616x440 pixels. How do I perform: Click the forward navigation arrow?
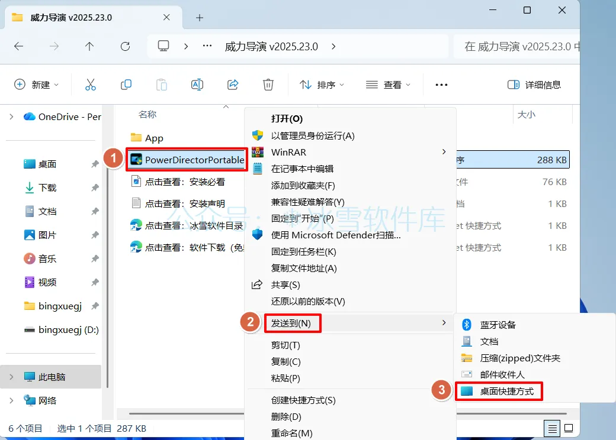[54, 46]
